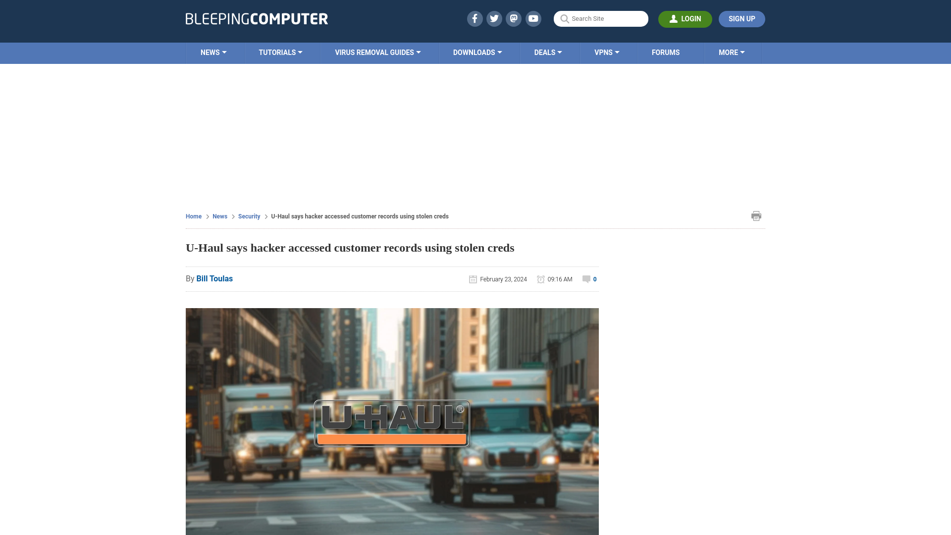Expand the VIRUS REMOVAL GUIDES dropdown

tap(377, 53)
